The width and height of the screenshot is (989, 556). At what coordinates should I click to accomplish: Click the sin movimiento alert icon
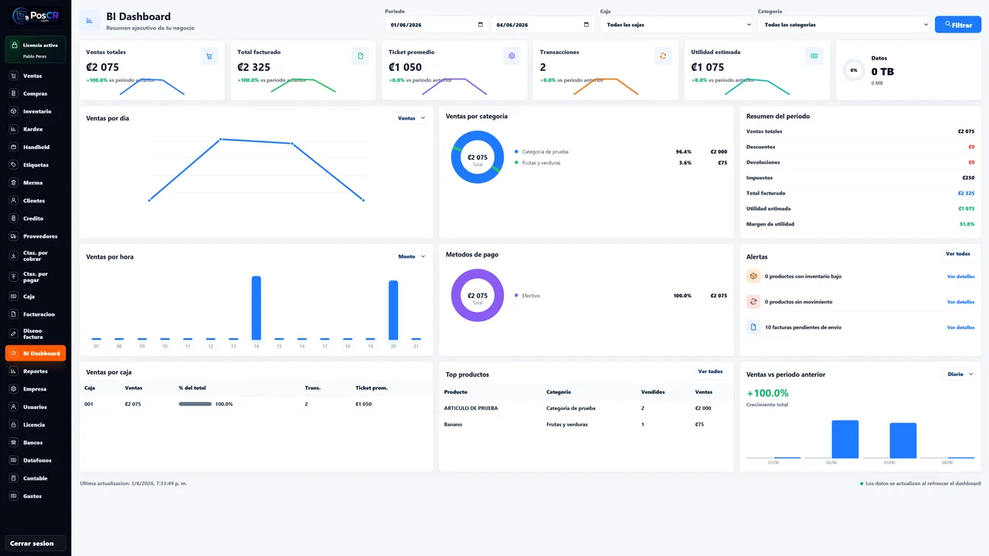[x=753, y=301]
